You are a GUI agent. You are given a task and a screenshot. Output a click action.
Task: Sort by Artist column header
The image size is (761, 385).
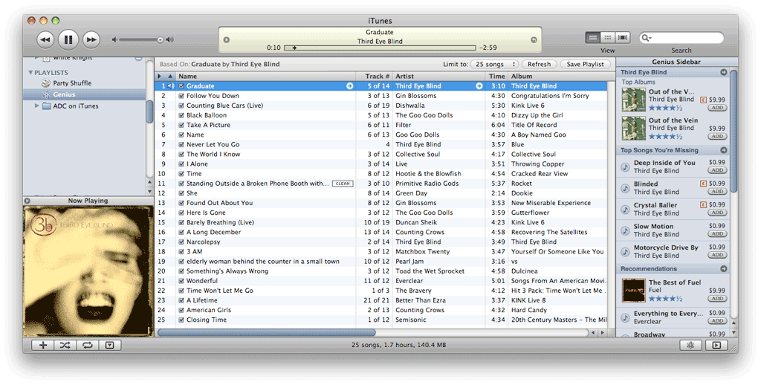[x=438, y=77]
